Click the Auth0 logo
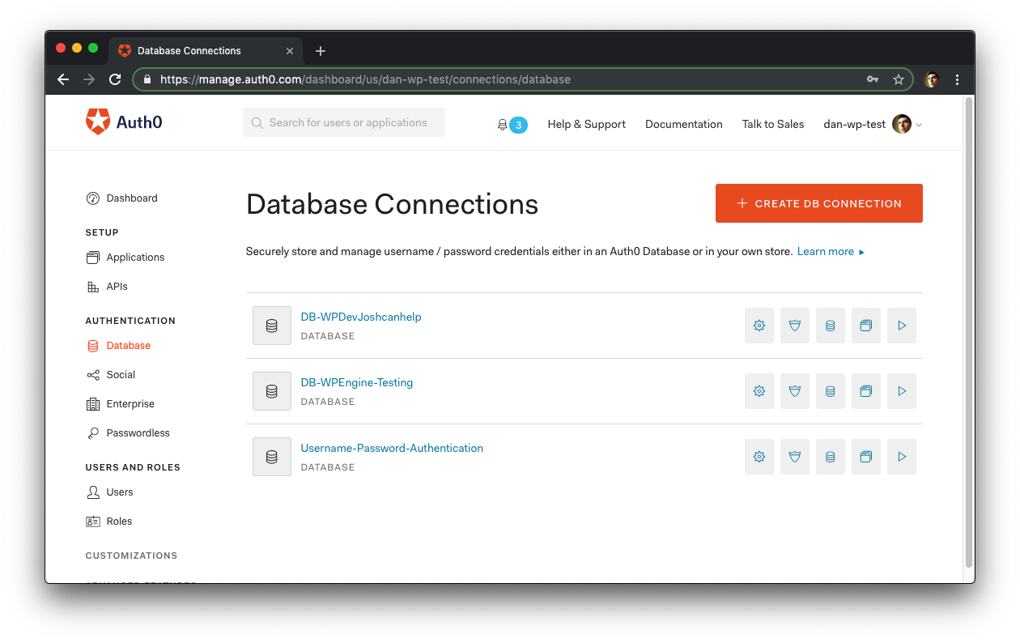The image size is (1020, 643). [x=124, y=122]
